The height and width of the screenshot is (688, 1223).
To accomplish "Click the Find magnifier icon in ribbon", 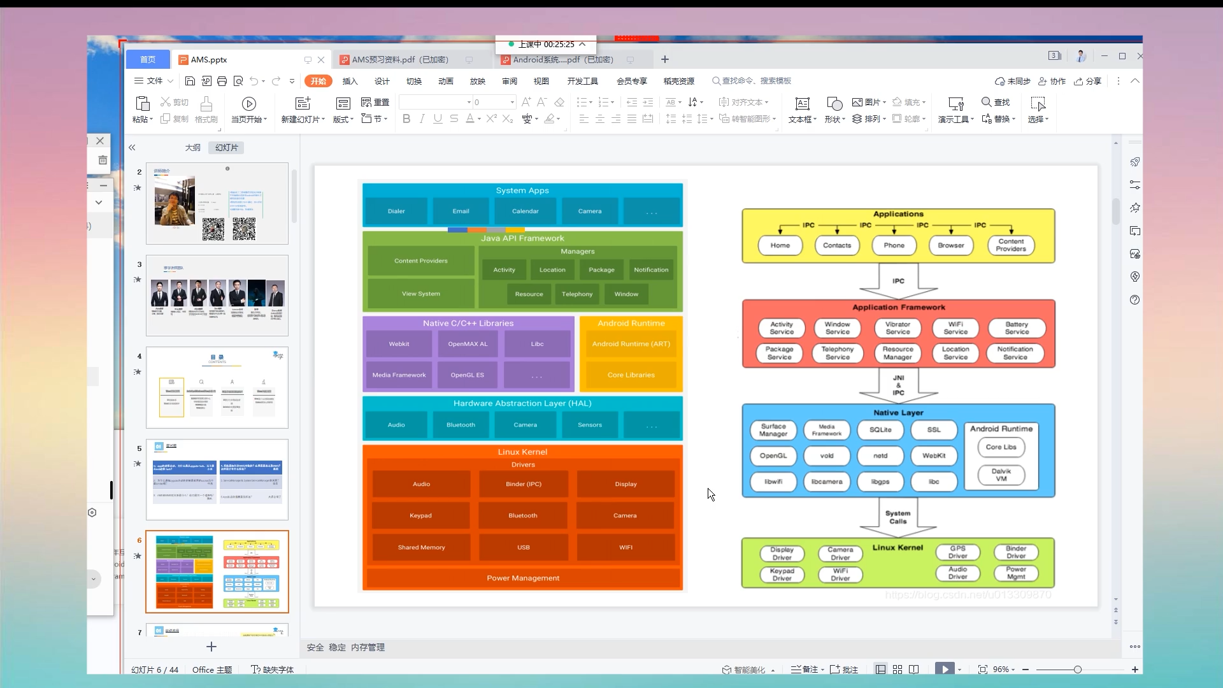I will (x=986, y=102).
